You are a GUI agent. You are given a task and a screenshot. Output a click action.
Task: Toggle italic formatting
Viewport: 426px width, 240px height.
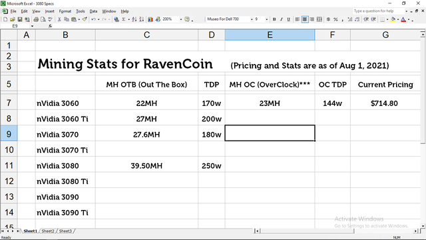coord(282,19)
